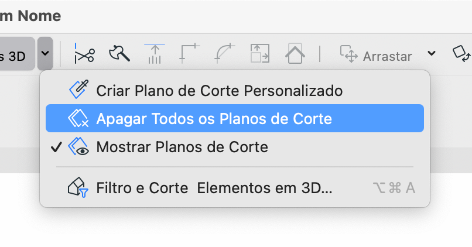Viewport: 472px width, 247px height.
Task: Click the Arrastar move-arrows icon
Action: click(x=349, y=54)
